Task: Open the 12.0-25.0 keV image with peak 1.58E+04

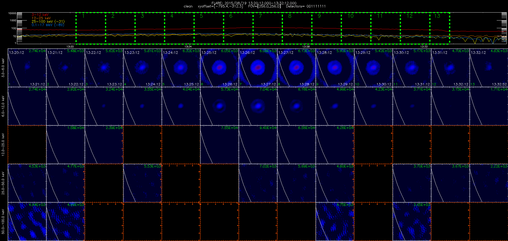Action: click(65, 145)
